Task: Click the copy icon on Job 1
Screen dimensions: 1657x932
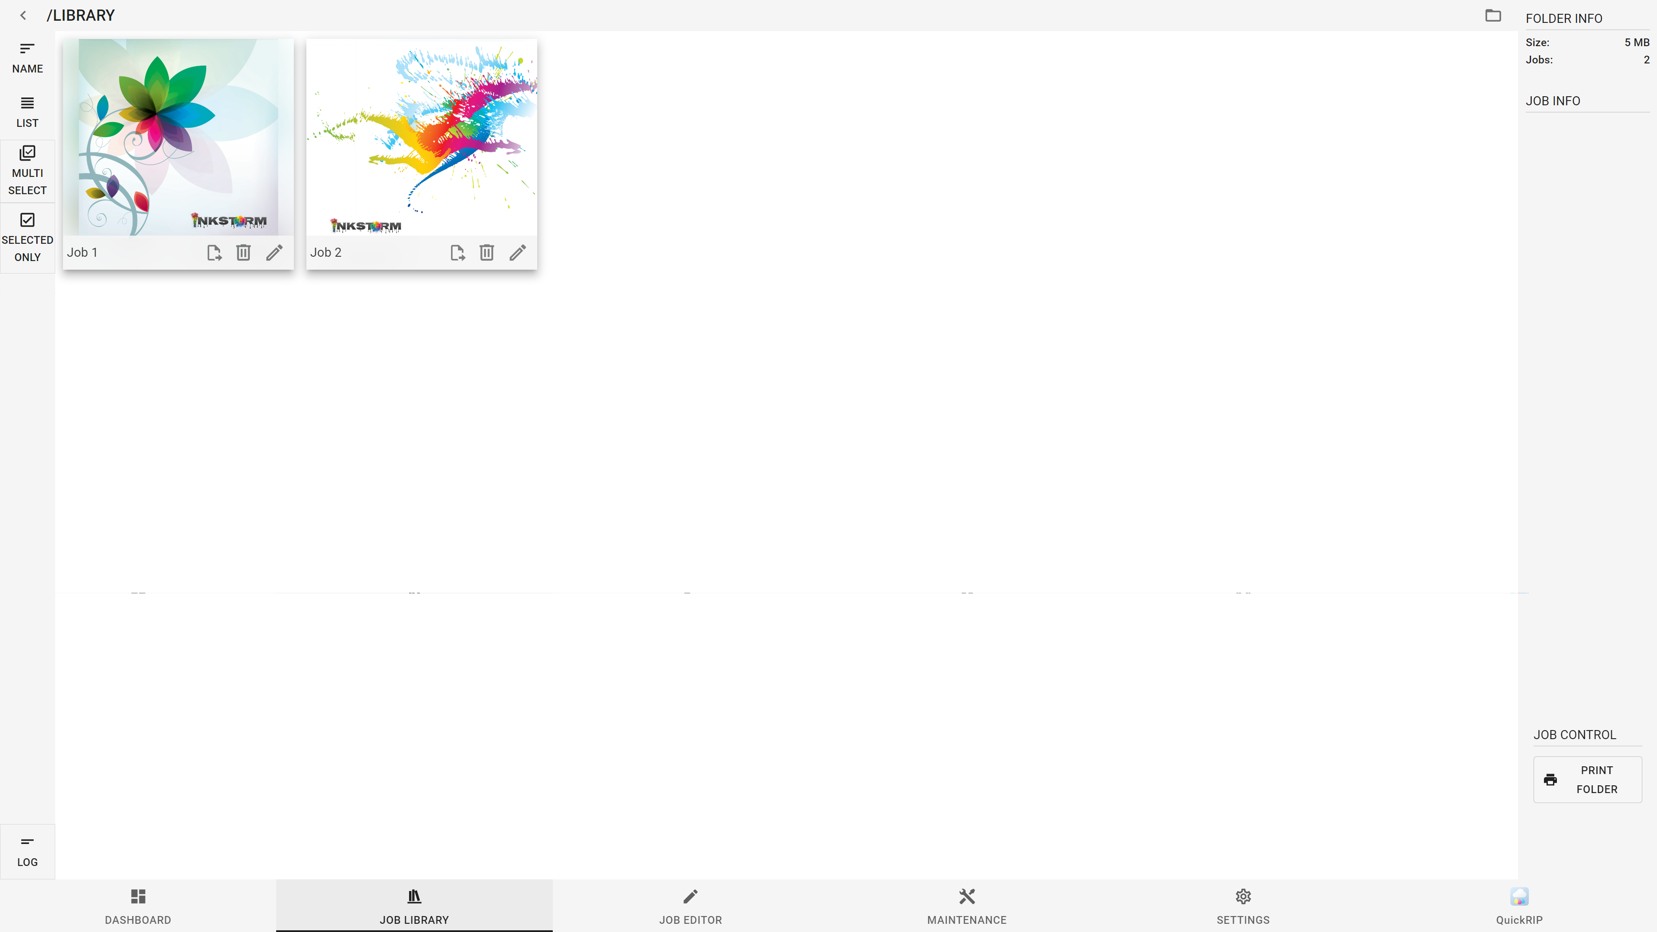Action: (x=214, y=252)
